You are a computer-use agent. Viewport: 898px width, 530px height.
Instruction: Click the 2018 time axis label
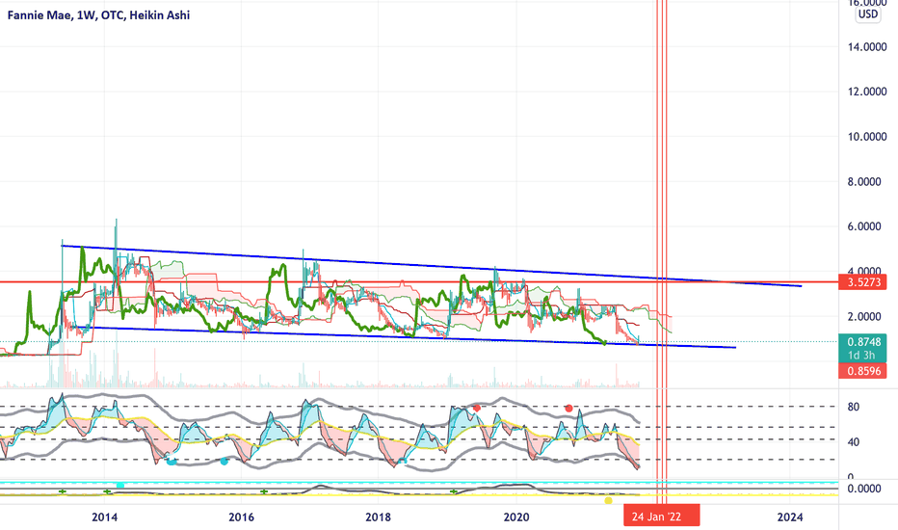pos(378,517)
